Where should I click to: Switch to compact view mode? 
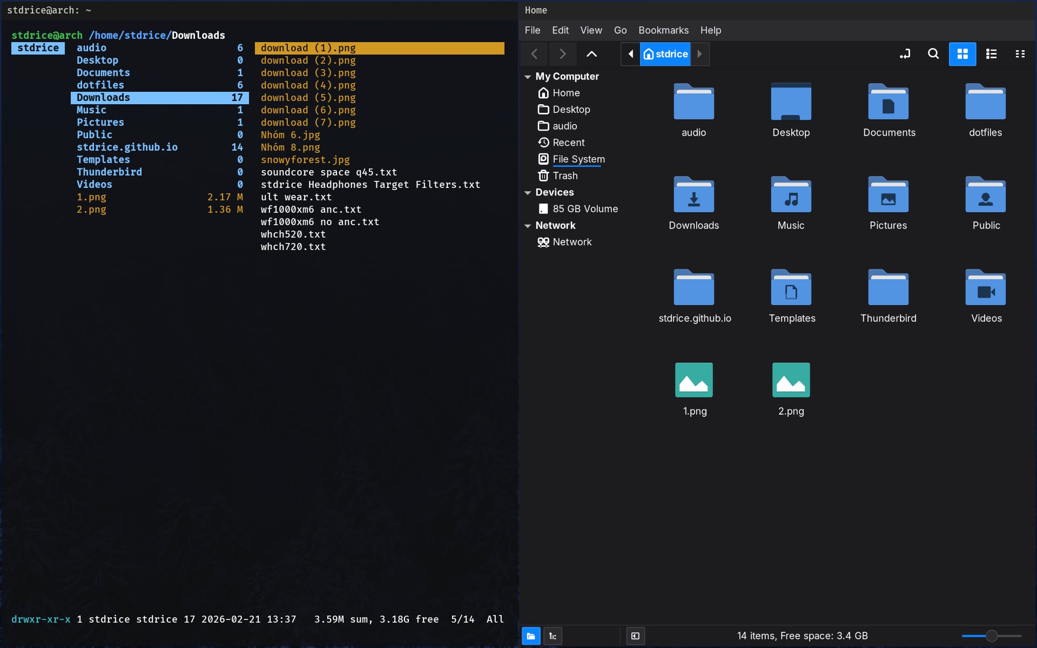(x=1021, y=54)
